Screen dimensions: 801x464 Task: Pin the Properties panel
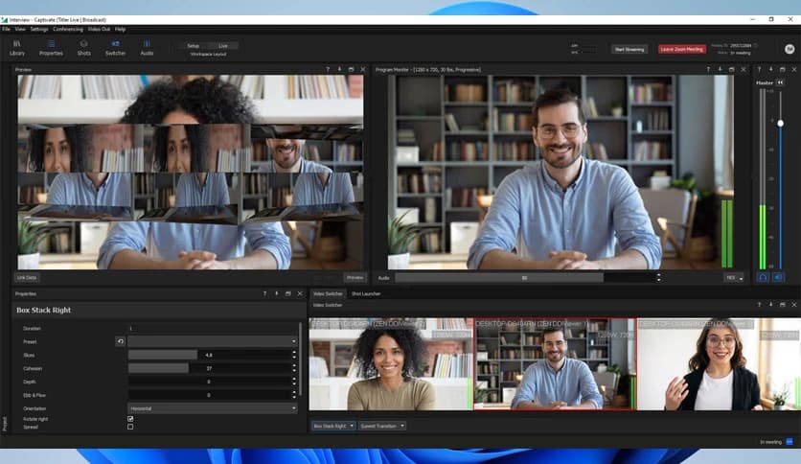(276, 293)
